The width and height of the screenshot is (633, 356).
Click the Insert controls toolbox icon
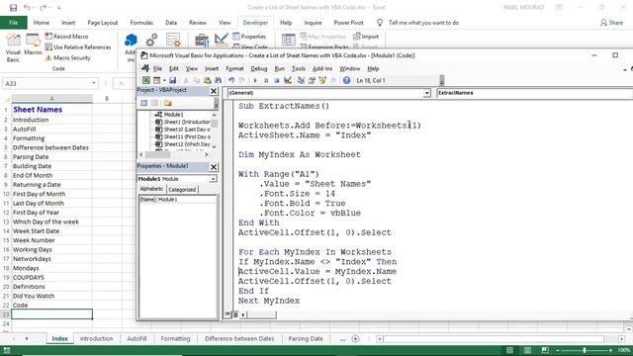click(x=202, y=40)
